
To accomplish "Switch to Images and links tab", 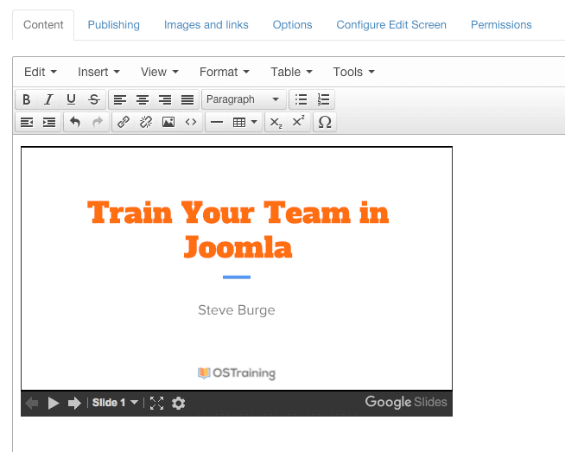I will tap(206, 25).
